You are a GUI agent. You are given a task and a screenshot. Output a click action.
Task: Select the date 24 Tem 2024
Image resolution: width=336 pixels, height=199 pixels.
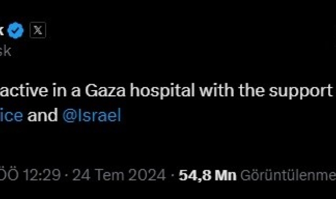[119, 175]
